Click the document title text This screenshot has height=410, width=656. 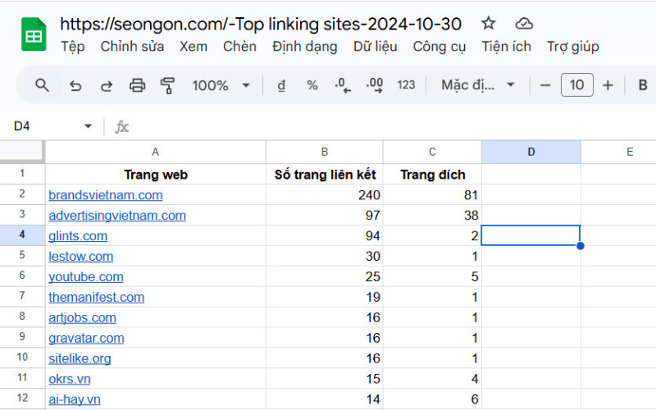[x=261, y=24]
